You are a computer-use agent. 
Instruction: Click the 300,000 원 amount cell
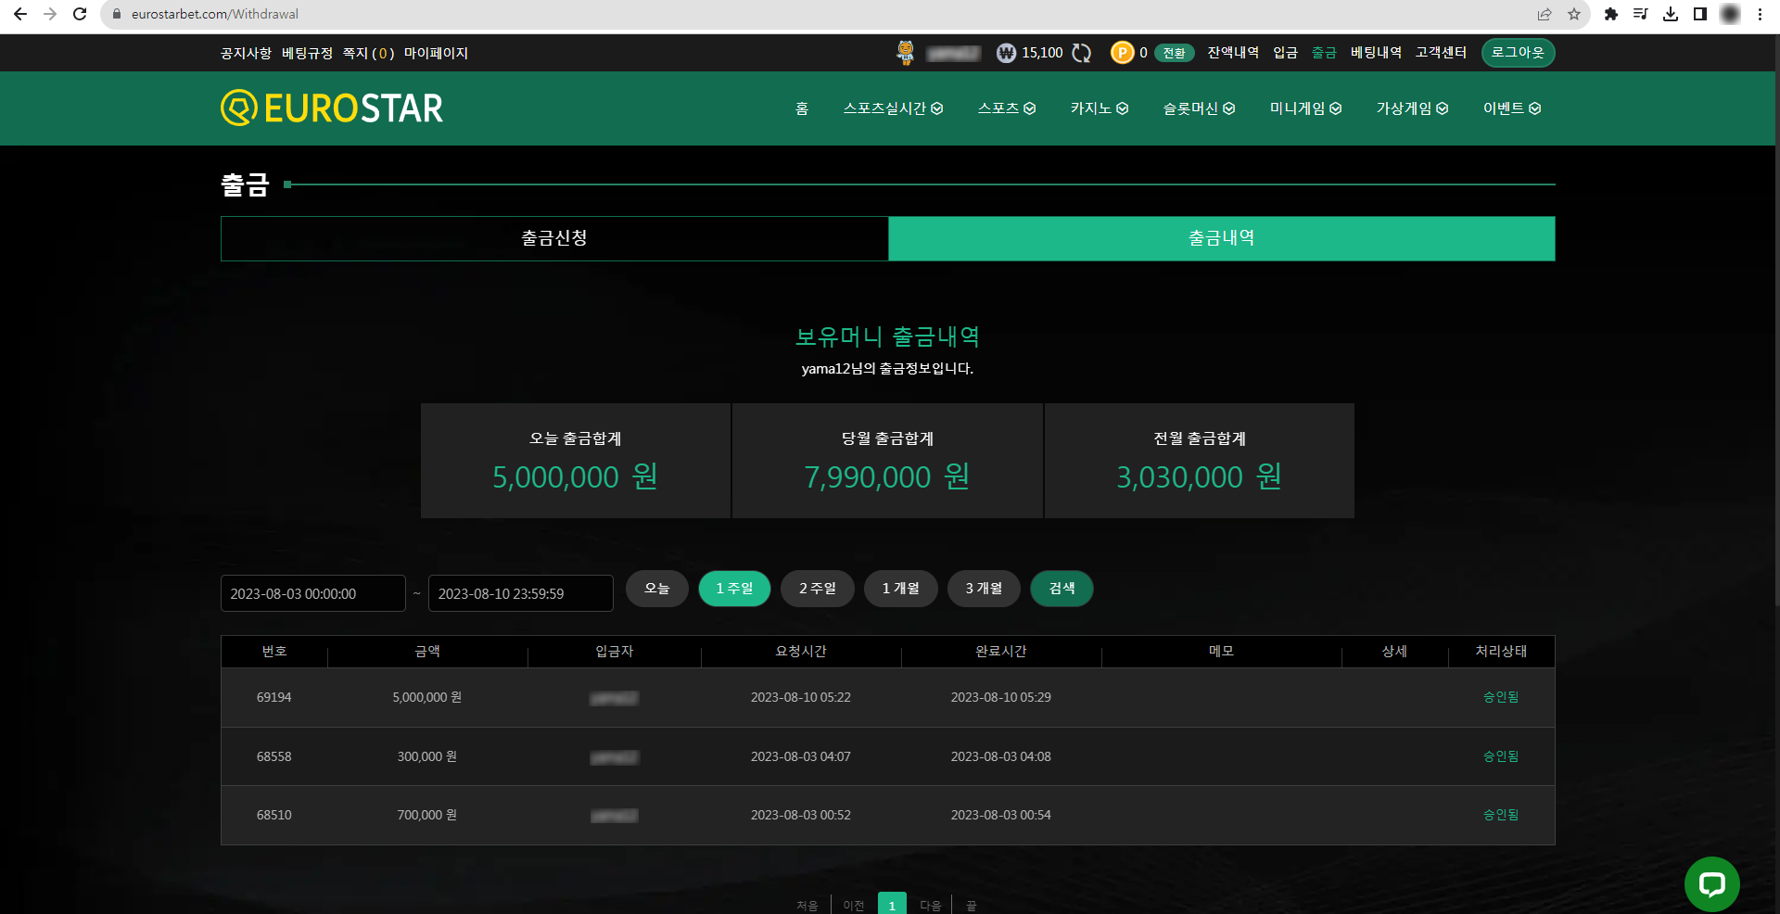[427, 756]
